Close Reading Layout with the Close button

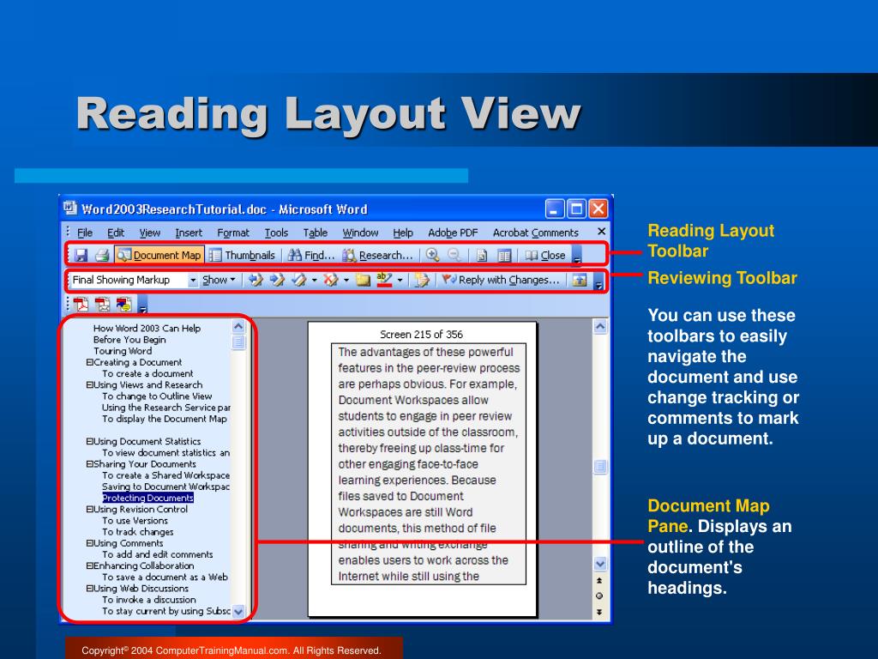545,256
